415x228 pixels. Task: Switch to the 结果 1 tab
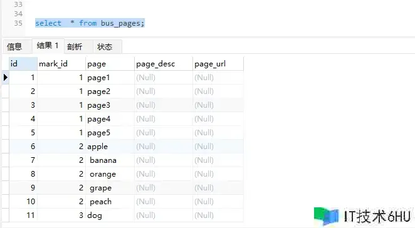click(48, 46)
